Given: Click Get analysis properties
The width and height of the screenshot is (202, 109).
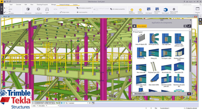Looking at the screenshot, I should 118,9.
